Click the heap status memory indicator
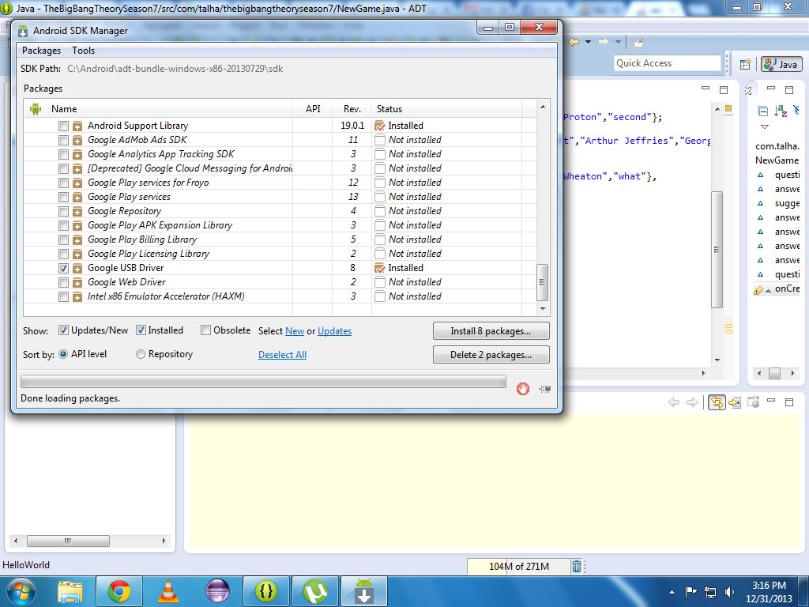Viewport: 809px width, 607px height. 518,567
